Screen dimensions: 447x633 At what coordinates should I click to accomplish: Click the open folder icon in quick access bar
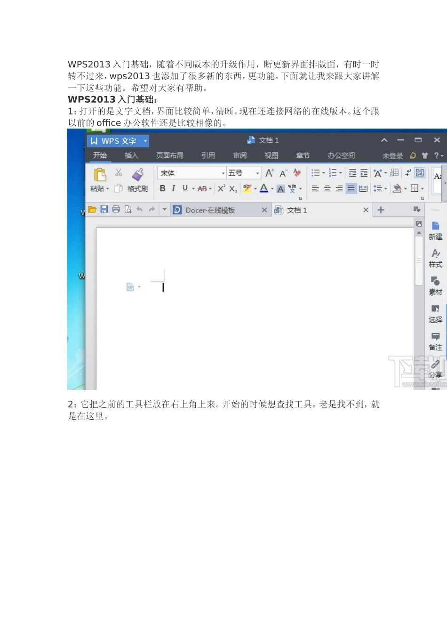92,210
